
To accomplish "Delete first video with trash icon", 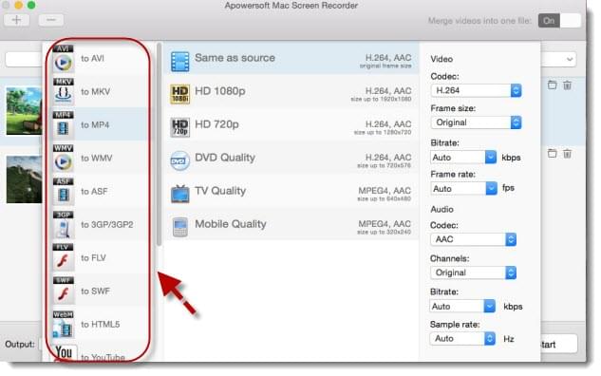I will point(567,85).
